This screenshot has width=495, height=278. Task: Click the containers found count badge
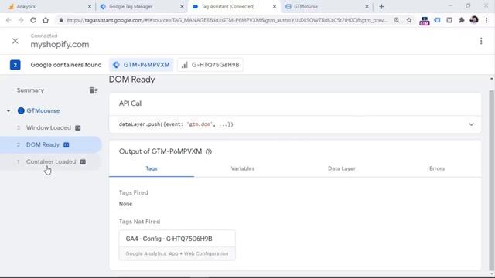[15, 65]
